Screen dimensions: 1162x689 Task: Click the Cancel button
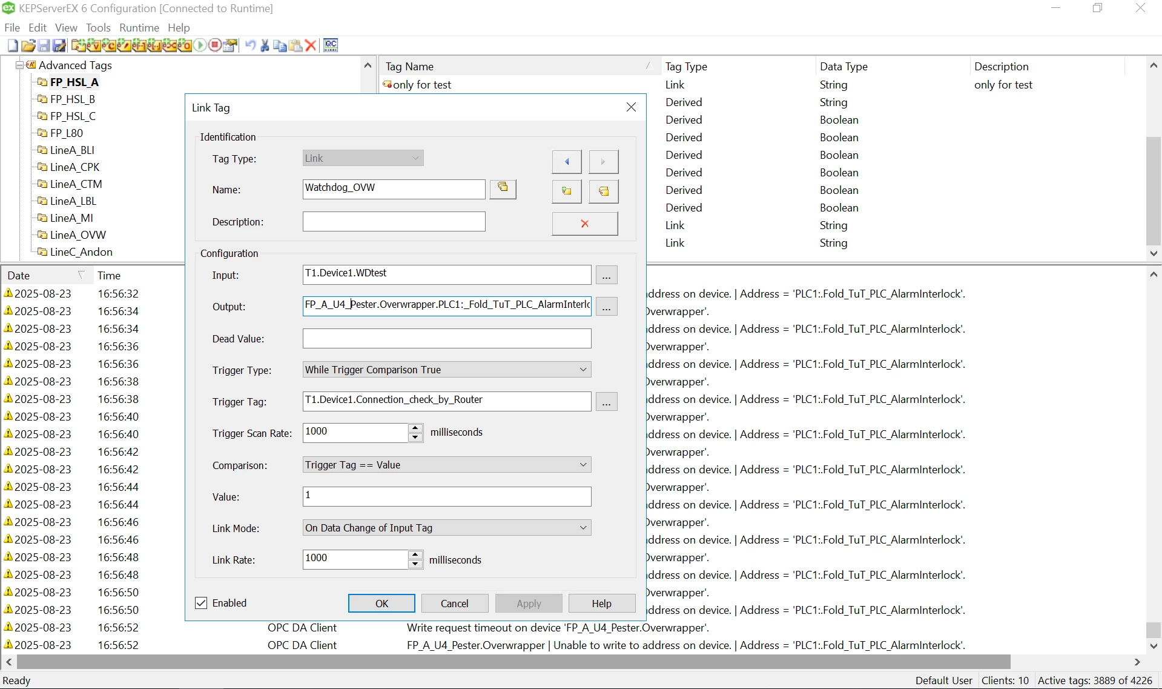(455, 604)
